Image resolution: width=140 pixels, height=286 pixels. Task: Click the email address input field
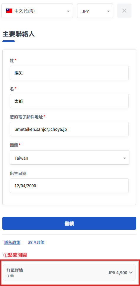pos(69,129)
